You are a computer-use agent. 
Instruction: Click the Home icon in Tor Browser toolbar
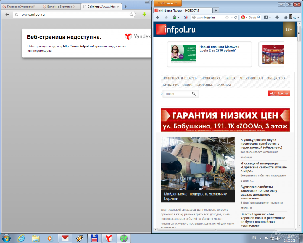(286, 17)
